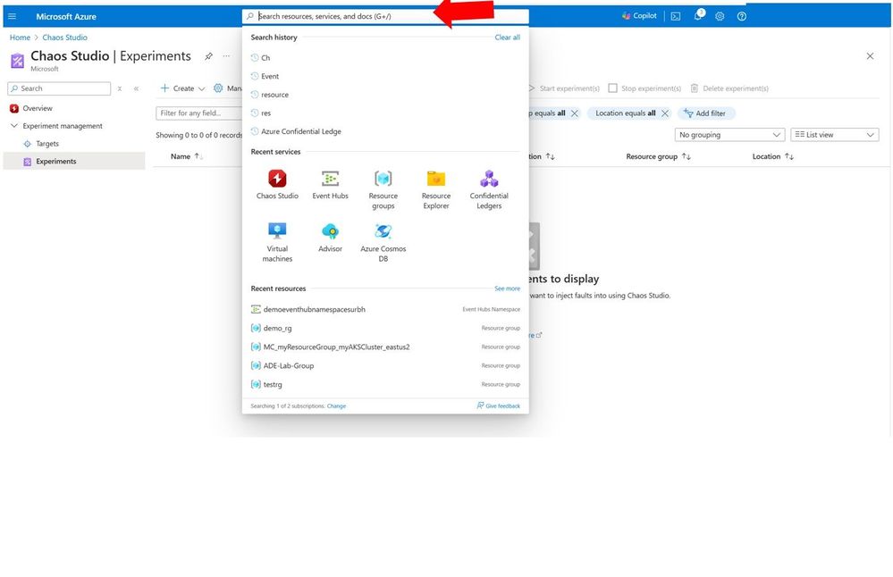This screenshot has width=893, height=577.
Task: Open the No grouping dropdown
Action: pos(729,135)
